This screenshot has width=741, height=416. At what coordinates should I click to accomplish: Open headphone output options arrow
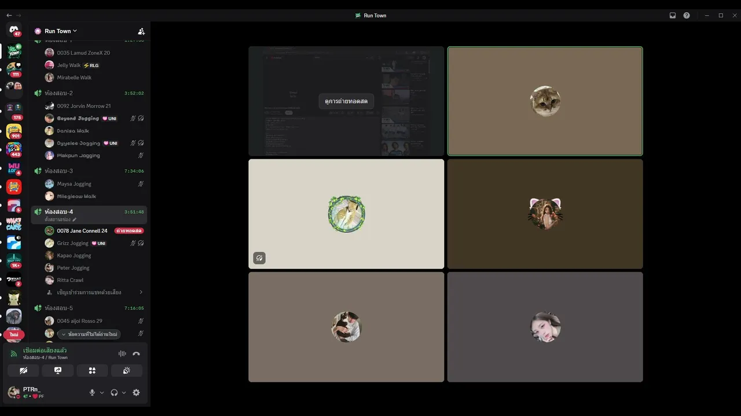pos(124,392)
